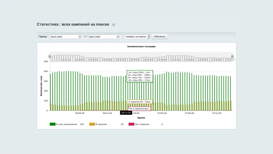The image size is (273, 154).
Task: Toggle red 'Не в гарантии' legend series
Action: pos(131,124)
